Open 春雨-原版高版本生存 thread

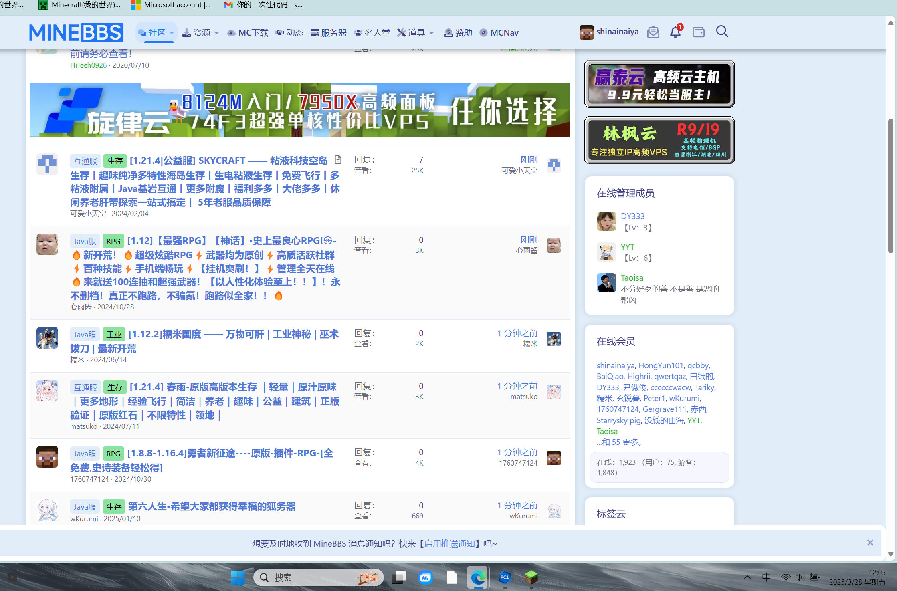(x=205, y=401)
